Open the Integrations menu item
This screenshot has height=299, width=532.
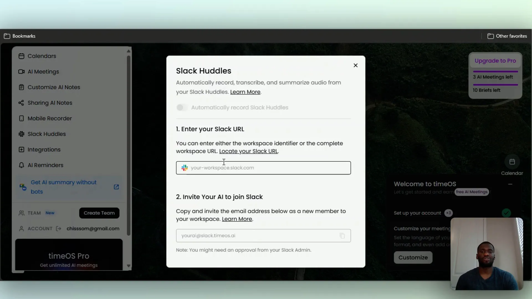coord(44,150)
